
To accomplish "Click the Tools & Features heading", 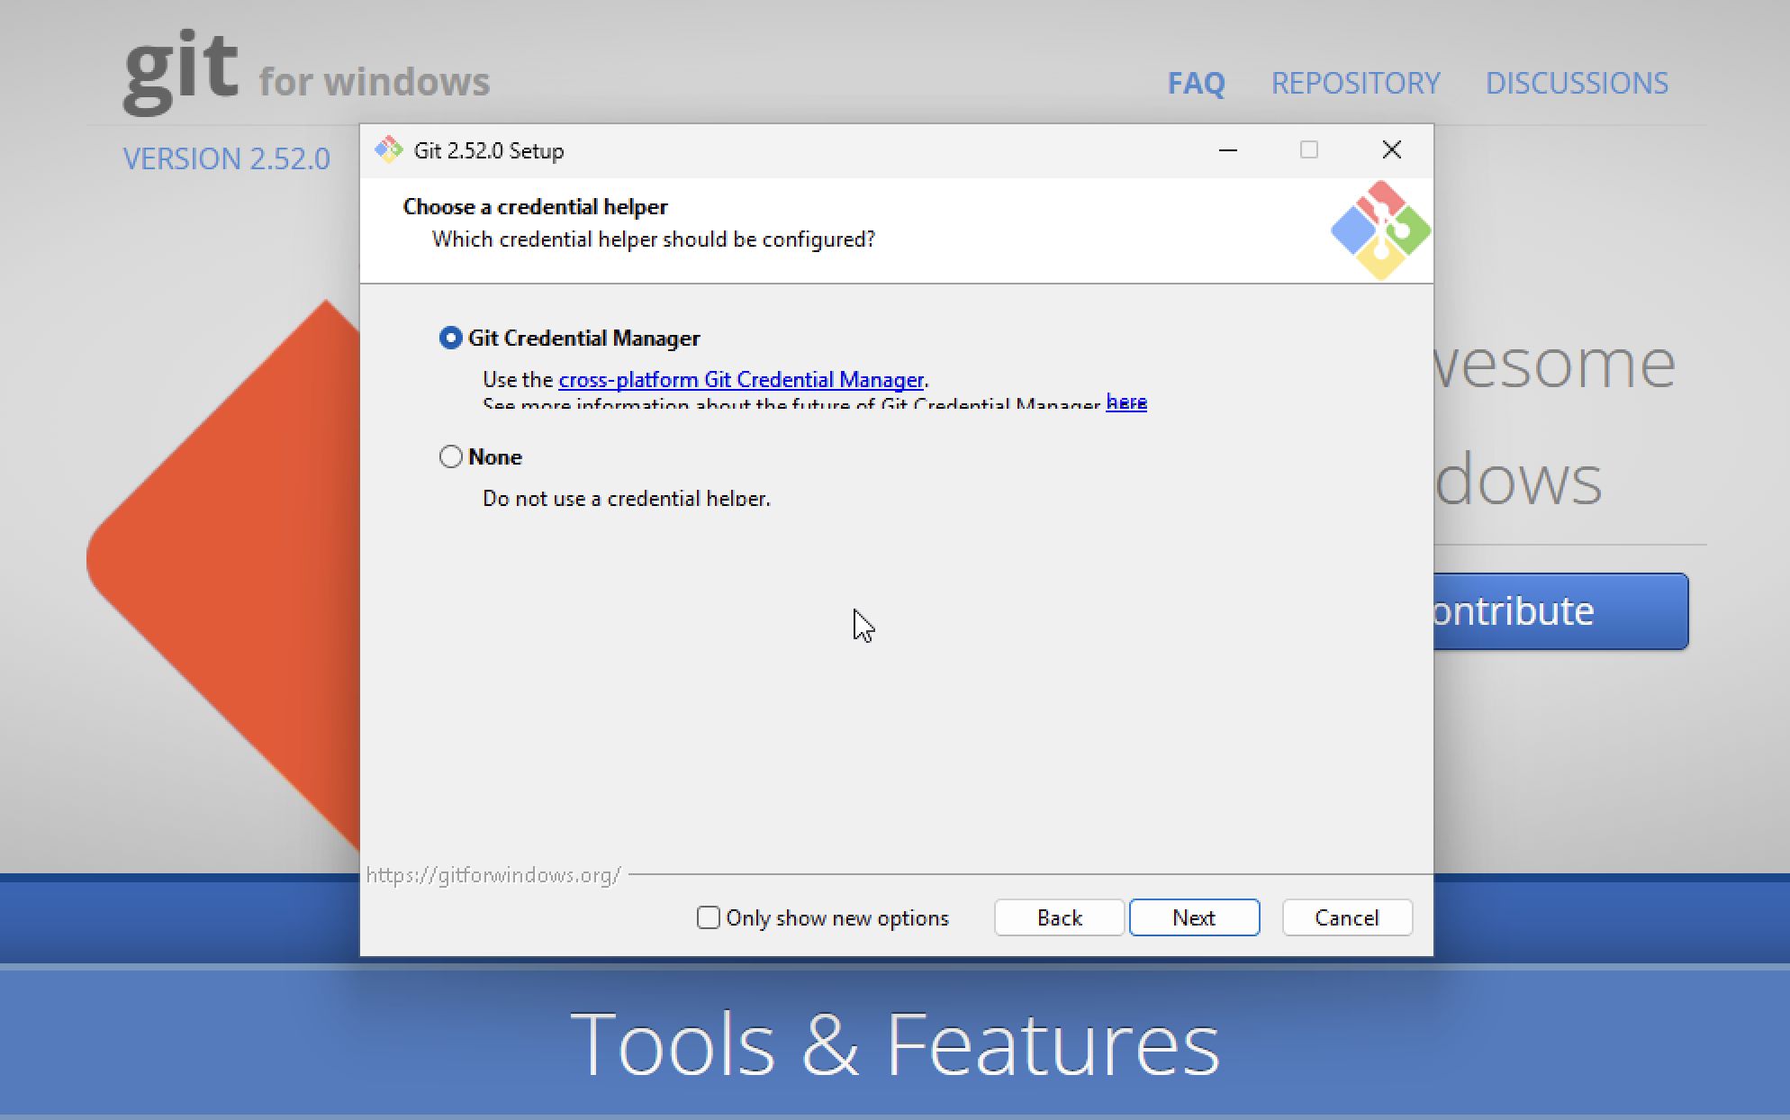I will pyautogui.click(x=895, y=1044).
